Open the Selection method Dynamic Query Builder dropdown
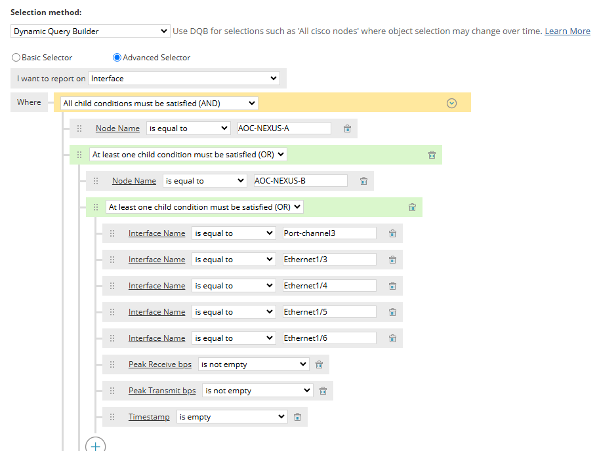 91,31
